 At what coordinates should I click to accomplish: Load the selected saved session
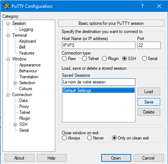pos(149,92)
